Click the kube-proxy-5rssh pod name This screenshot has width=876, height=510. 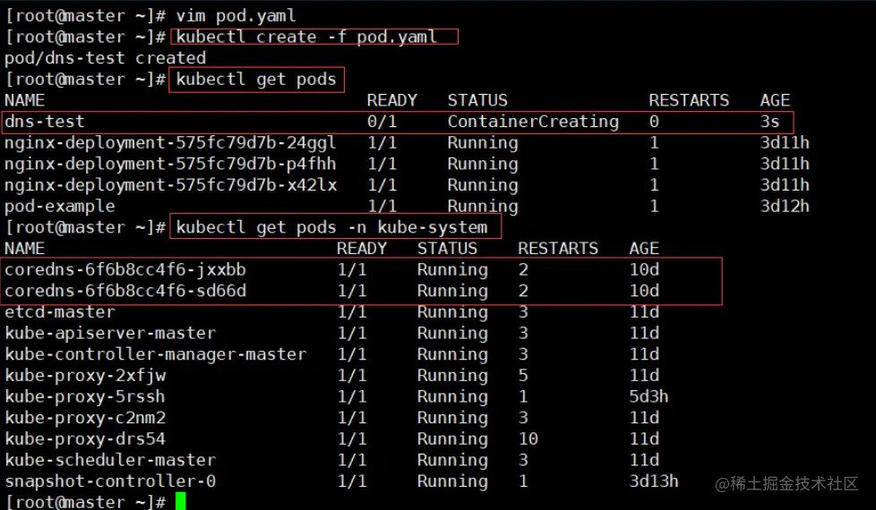point(85,396)
